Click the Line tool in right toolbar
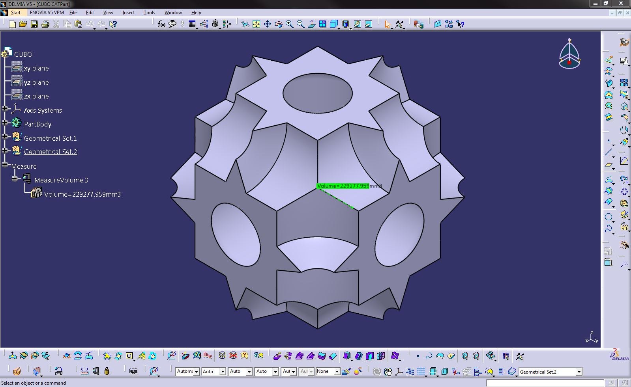This screenshot has height=387, width=631. click(x=609, y=153)
